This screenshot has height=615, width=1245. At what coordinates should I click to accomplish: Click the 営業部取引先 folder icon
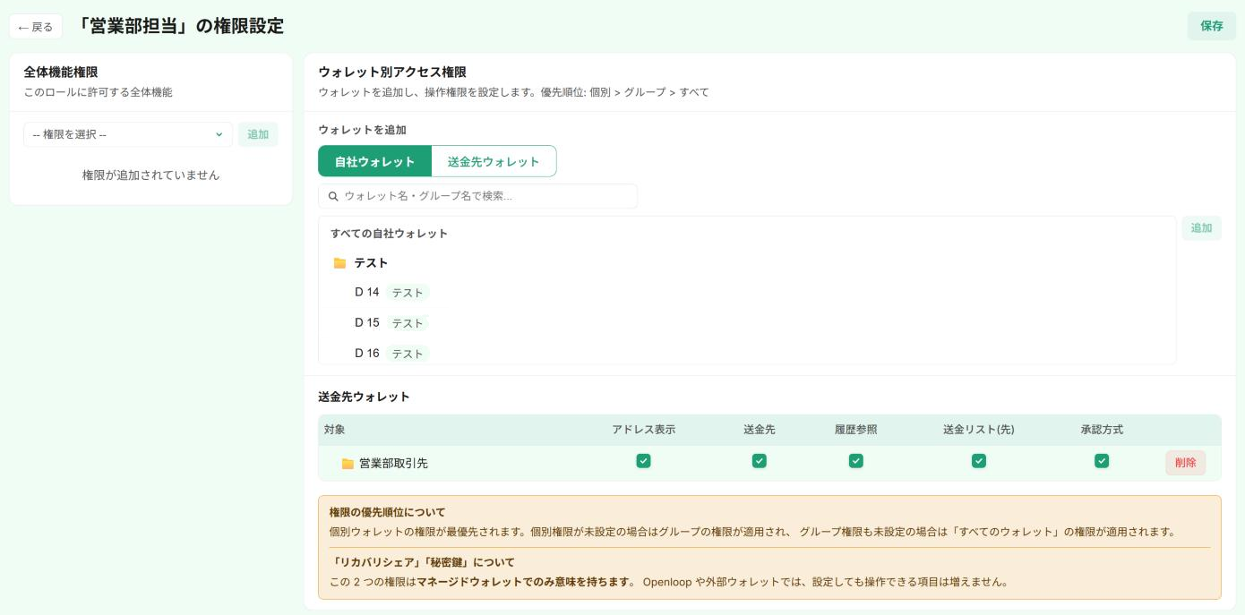[x=348, y=464]
